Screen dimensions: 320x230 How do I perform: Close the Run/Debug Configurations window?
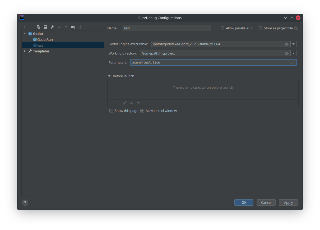pos(298,18)
